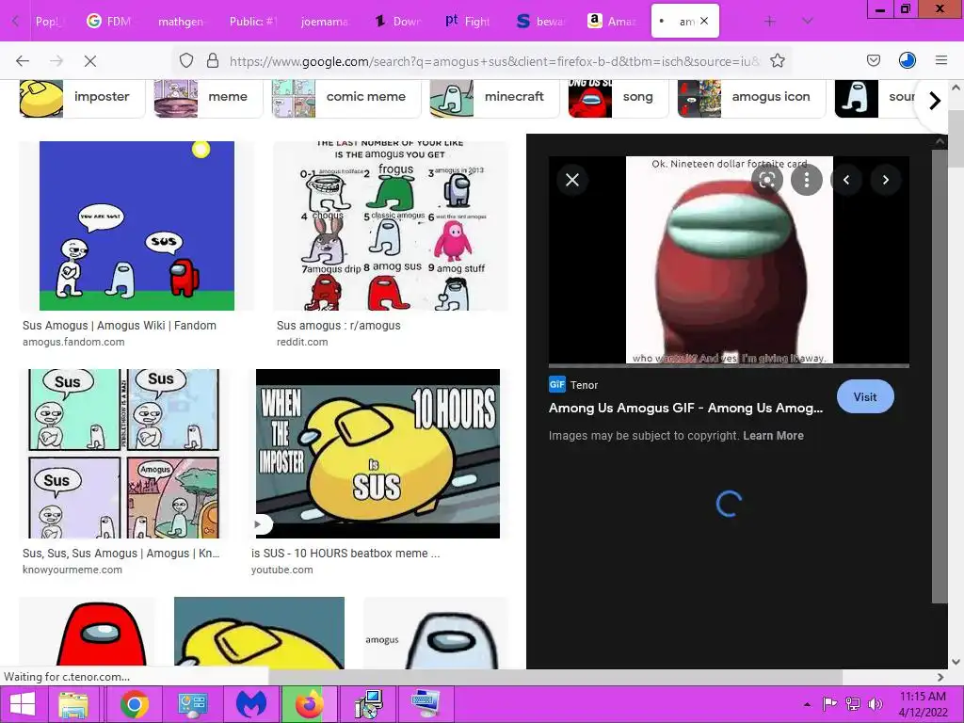Open the tracking protection shield

tap(186, 60)
